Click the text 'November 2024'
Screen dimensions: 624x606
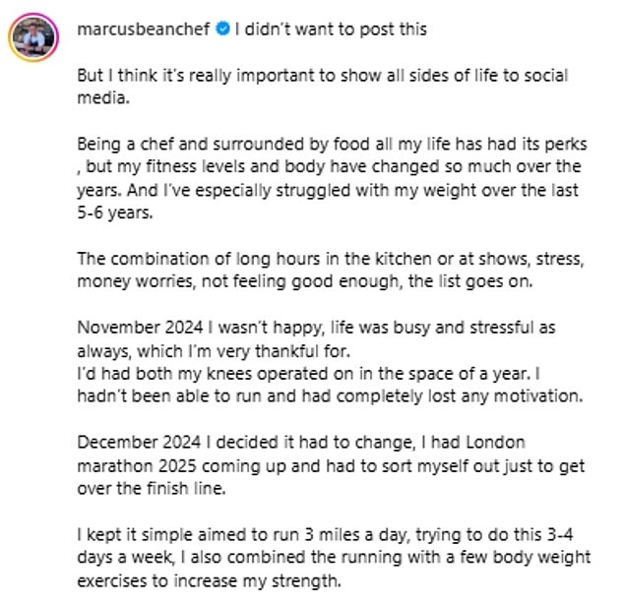(x=140, y=327)
